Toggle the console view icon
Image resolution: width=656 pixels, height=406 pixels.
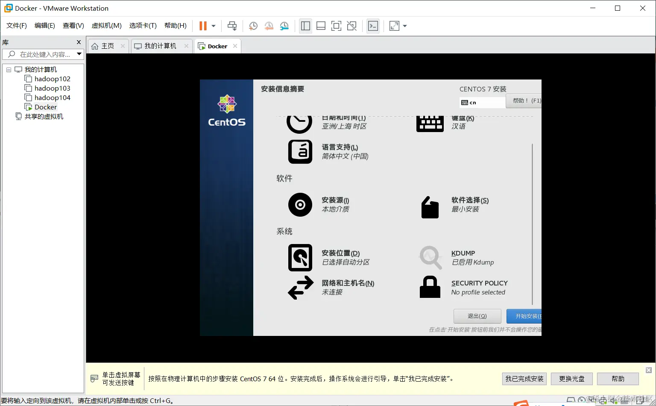[373, 26]
